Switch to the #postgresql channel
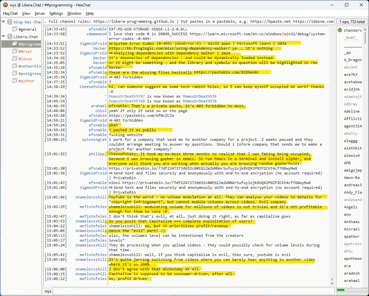Viewport: 369px width, 296px height. point(29,74)
